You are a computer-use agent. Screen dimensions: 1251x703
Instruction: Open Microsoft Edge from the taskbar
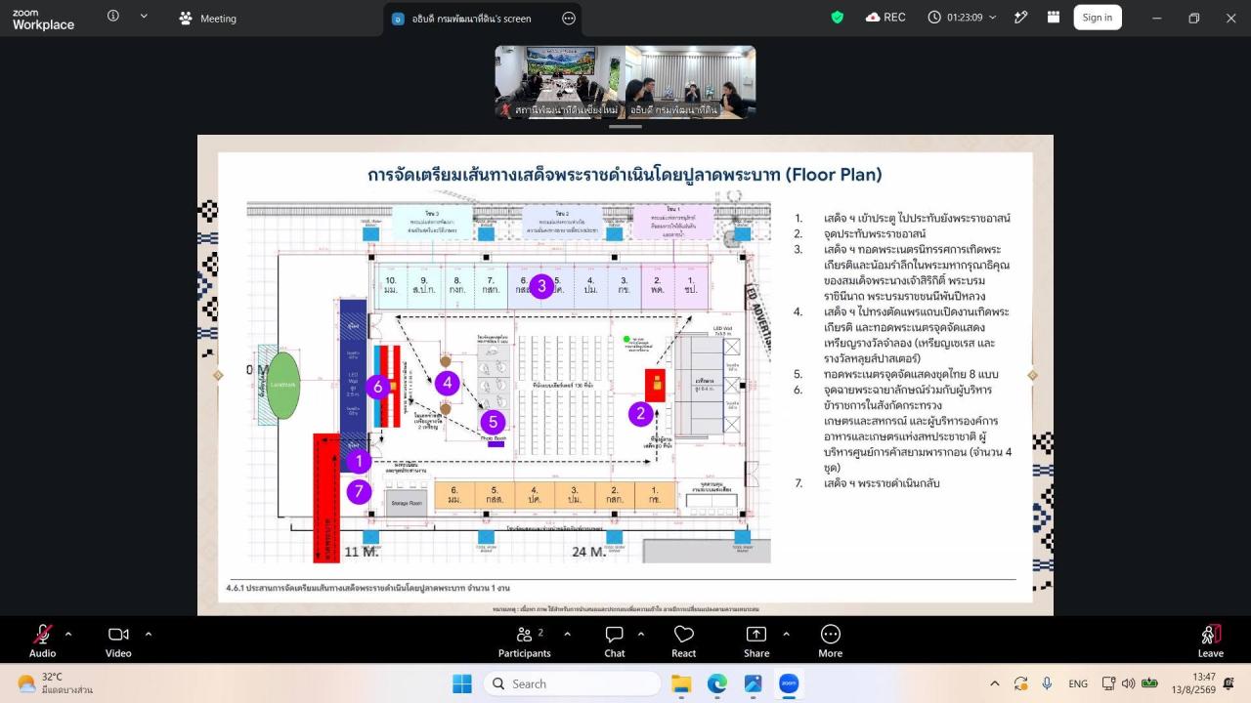coord(717,683)
